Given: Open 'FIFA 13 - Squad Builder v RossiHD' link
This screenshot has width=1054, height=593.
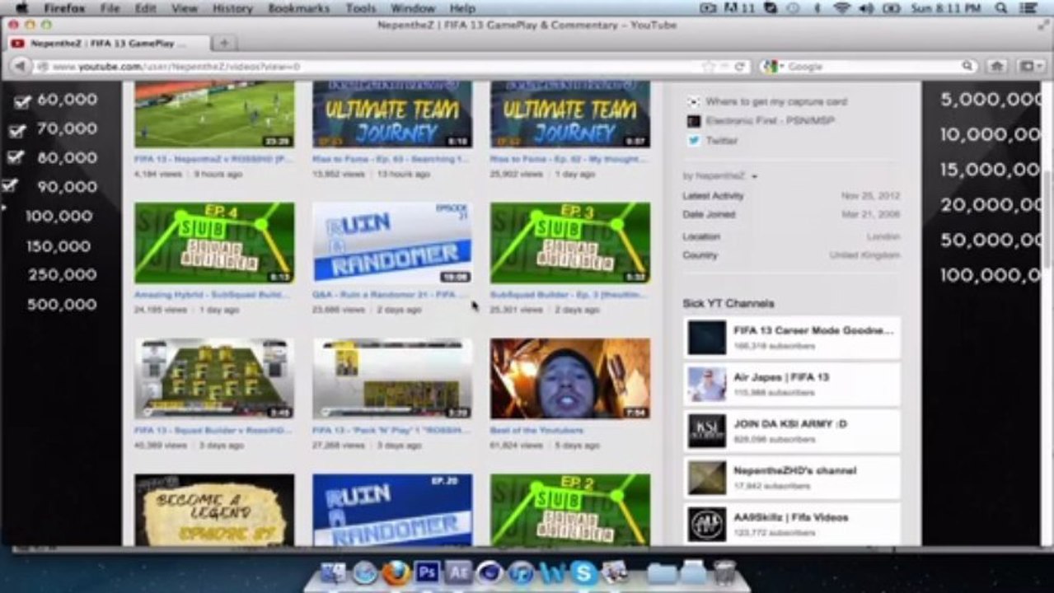Looking at the screenshot, I should 213,430.
